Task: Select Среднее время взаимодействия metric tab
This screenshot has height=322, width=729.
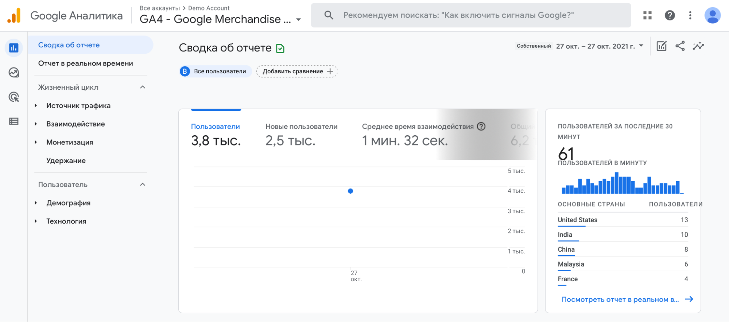Action: (423, 135)
